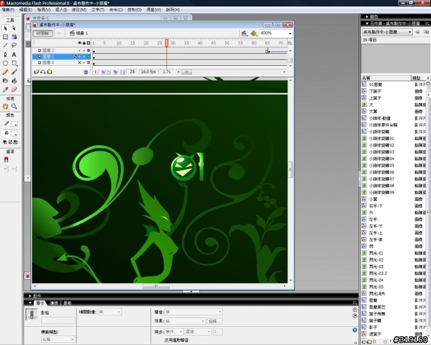Click the Edit Scene clapper icon
Screen dimensions: 431x345
[244, 33]
